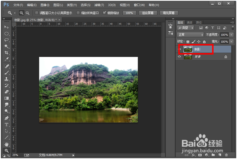Toggle lock position
237x159 pixels.
coord(199,42)
